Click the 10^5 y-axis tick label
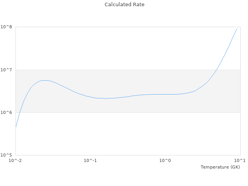The image size is (248, 186). coord(7,155)
